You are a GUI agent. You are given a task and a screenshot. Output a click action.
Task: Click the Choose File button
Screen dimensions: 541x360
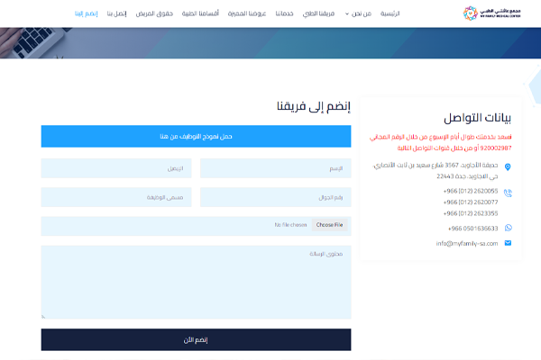point(329,225)
